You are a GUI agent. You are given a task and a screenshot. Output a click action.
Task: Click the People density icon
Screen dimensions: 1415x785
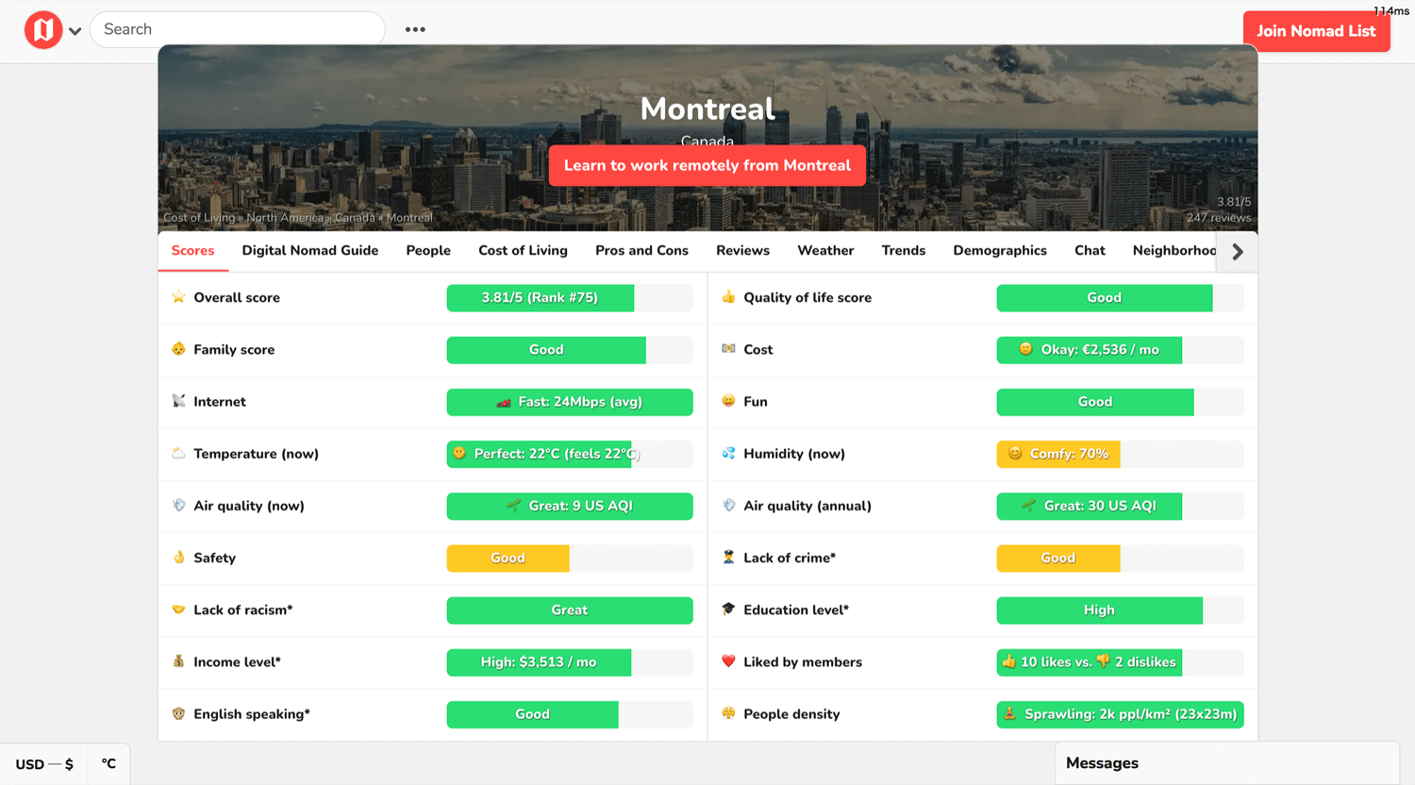(728, 713)
